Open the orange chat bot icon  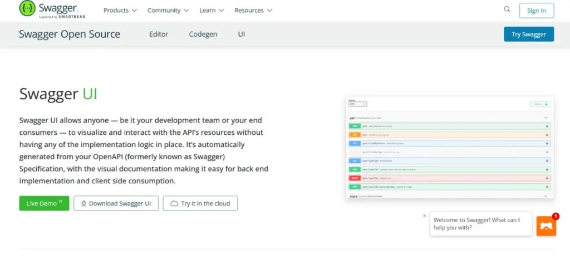pos(546,226)
